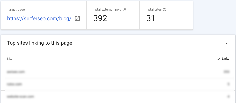The height and width of the screenshot is (103, 236).
Task: Open the table filter icon
Action: tap(227, 42)
